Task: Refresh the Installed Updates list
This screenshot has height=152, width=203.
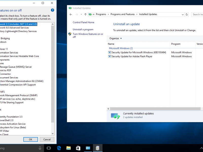Action: pos(187,14)
